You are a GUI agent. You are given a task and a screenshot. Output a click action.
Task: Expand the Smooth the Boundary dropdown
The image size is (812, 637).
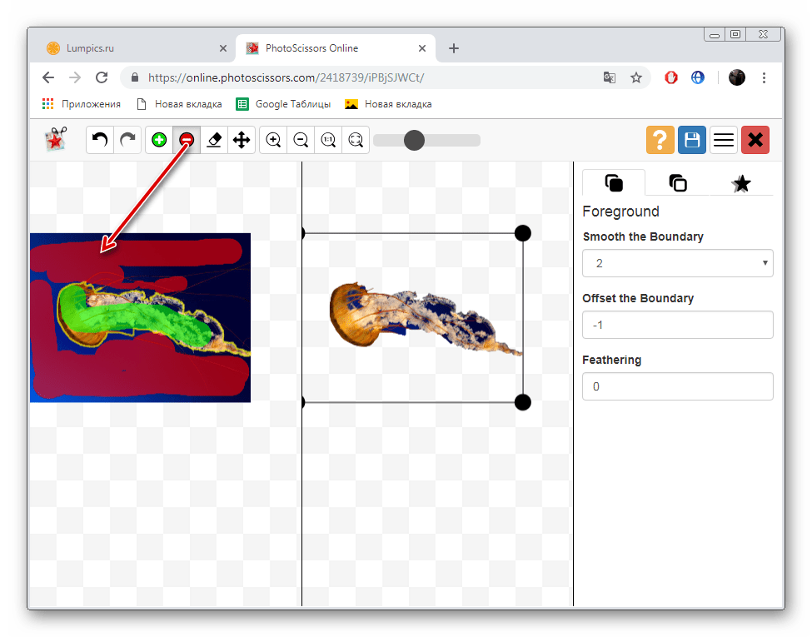click(x=677, y=263)
